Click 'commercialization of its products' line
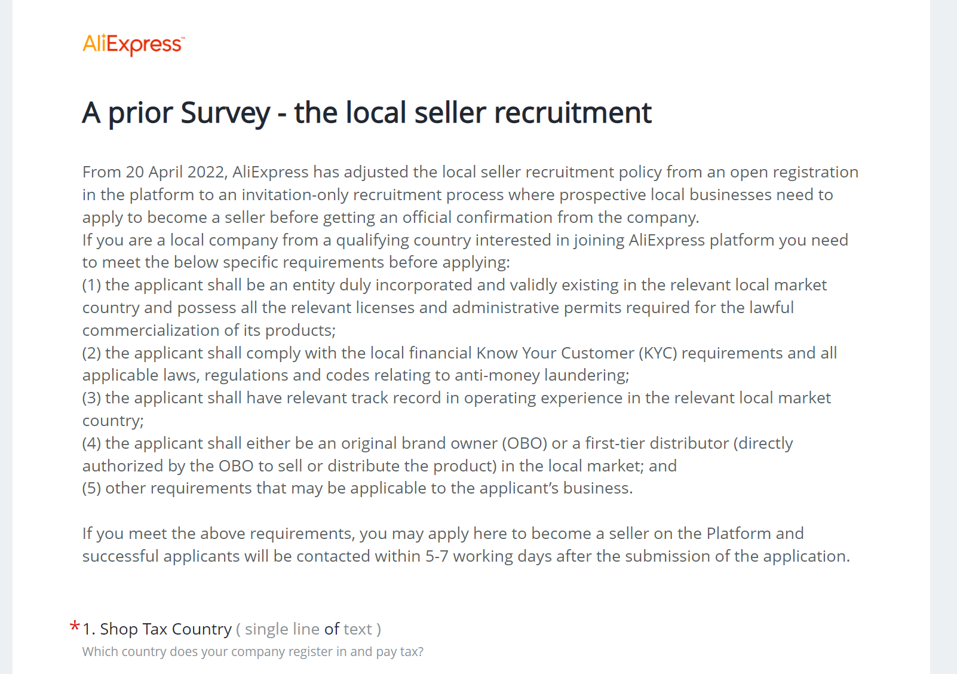This screenshot has height=674, width=957. [x=209, y=330]
